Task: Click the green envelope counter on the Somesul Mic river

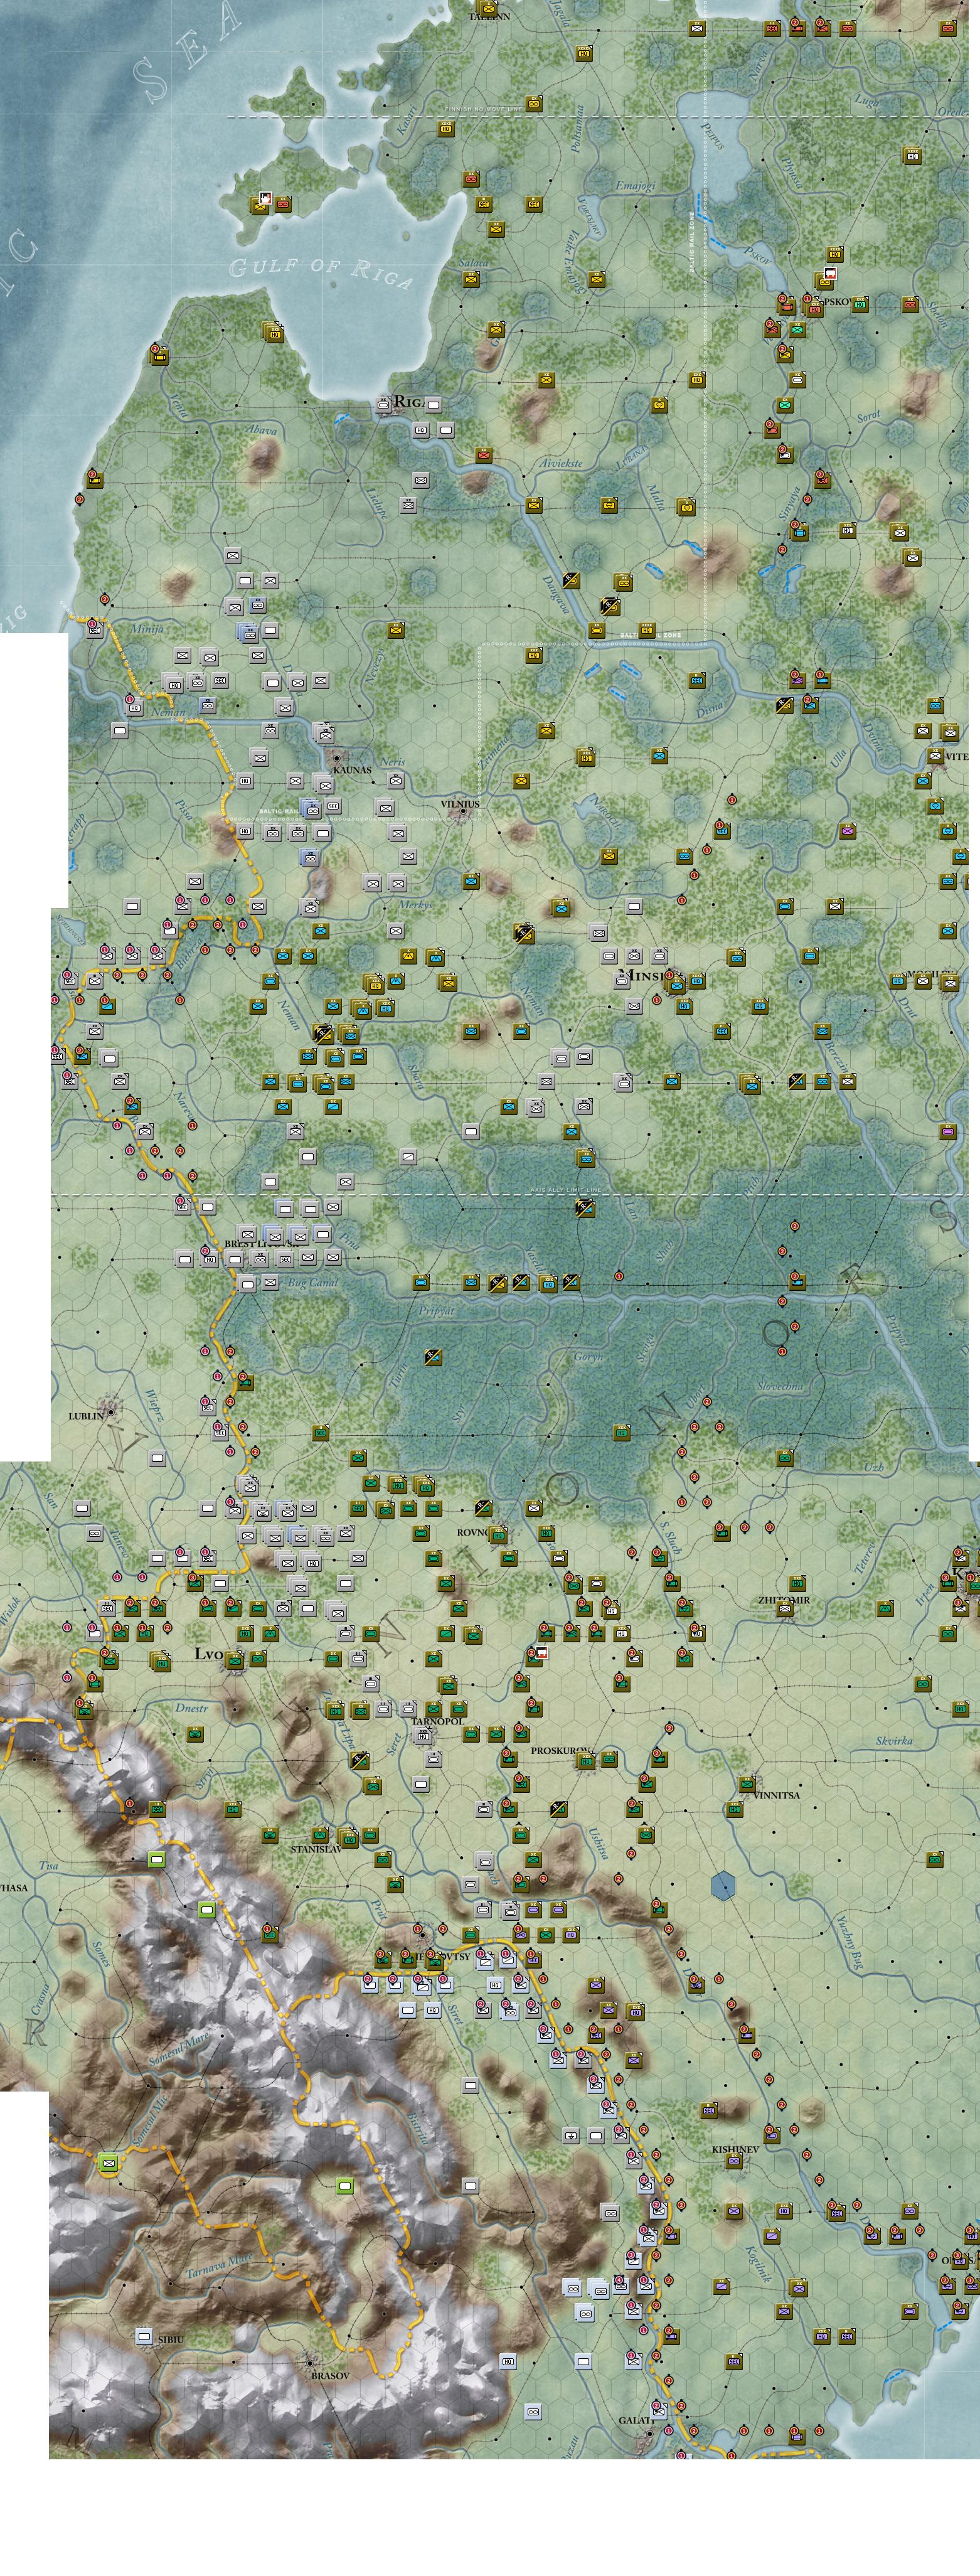Action: (x=109, y=2163)
